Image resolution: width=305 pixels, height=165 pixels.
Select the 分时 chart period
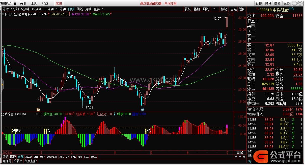click(5, 9)
